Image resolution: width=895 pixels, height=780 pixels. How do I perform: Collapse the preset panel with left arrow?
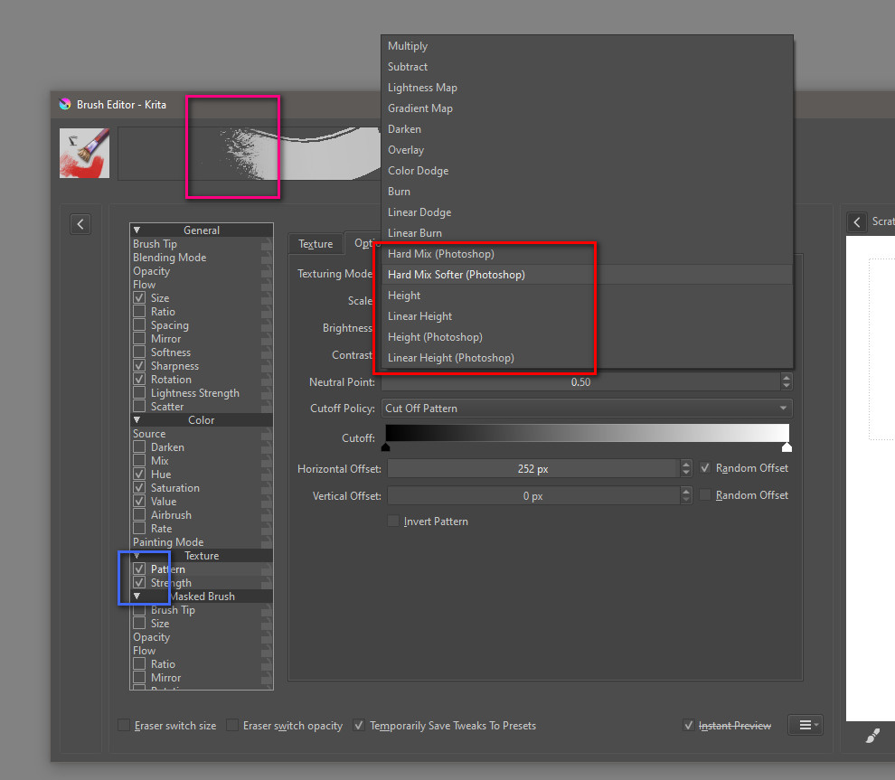coord(80,224)
